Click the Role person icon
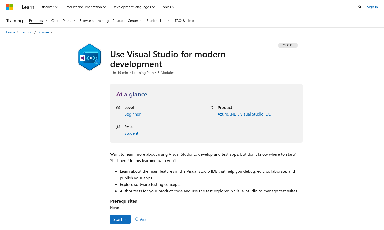 (118, 127)
